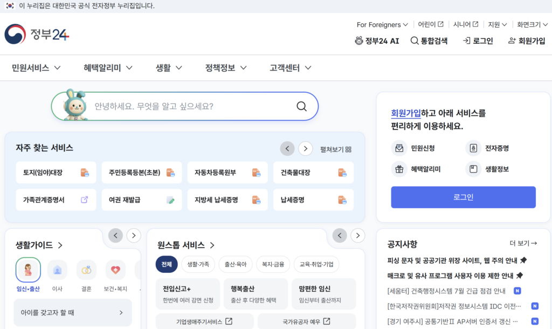The image size is (552, 329).
Task: Select the 전체 tab in 원스톱 서비스
Action: tap(167, 264)
